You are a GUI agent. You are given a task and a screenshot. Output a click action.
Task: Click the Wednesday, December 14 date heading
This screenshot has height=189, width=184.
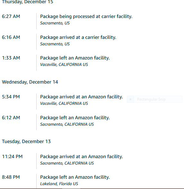pos(30,82)
